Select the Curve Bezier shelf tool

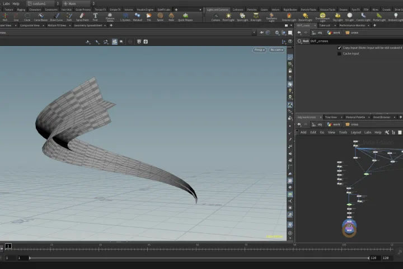point(41,17)
